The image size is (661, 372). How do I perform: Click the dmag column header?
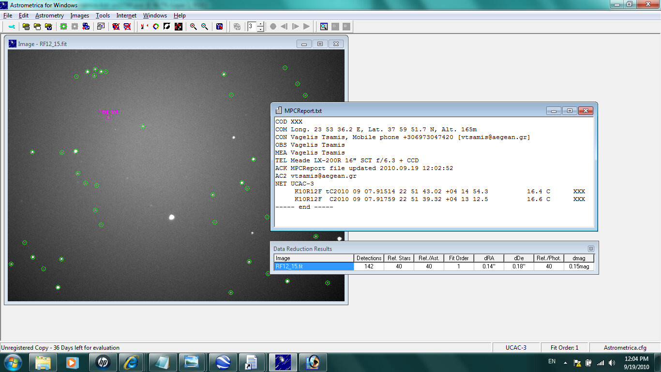tap(579, 258)
